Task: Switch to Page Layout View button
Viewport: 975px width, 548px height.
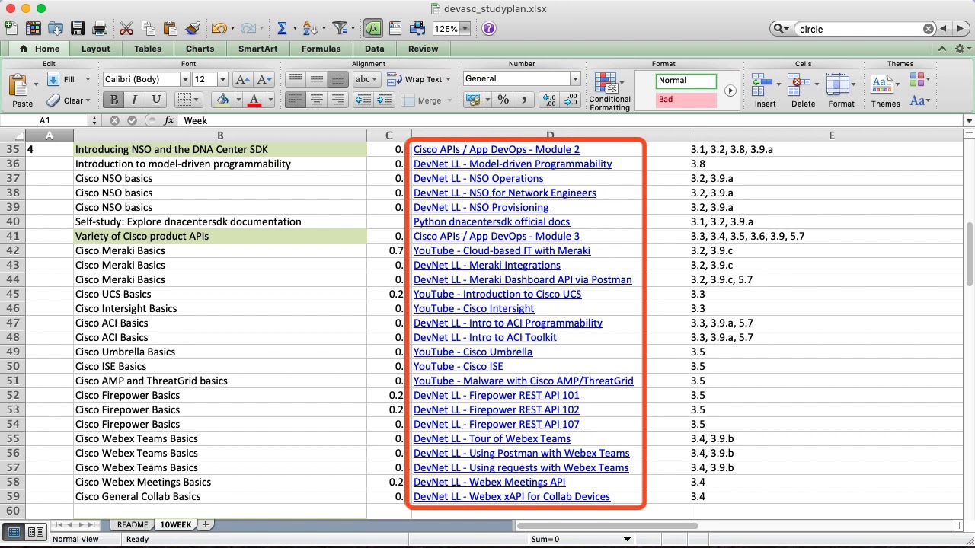Action: tap(35, 532)
